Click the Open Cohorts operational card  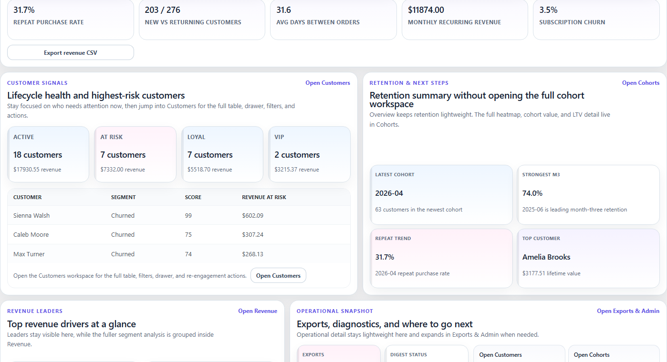[x=614, y=354]
